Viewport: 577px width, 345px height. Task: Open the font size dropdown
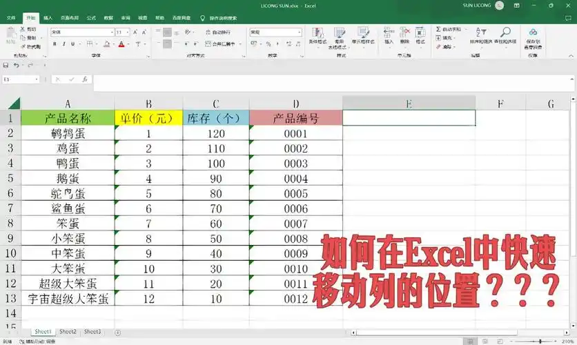tap(127, 32)
